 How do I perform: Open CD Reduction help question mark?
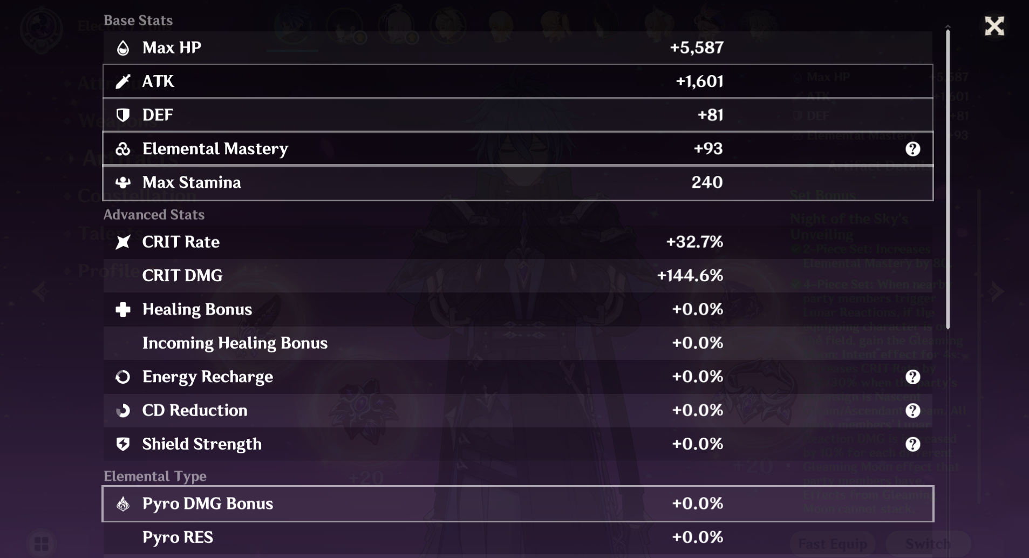(912, 411)
